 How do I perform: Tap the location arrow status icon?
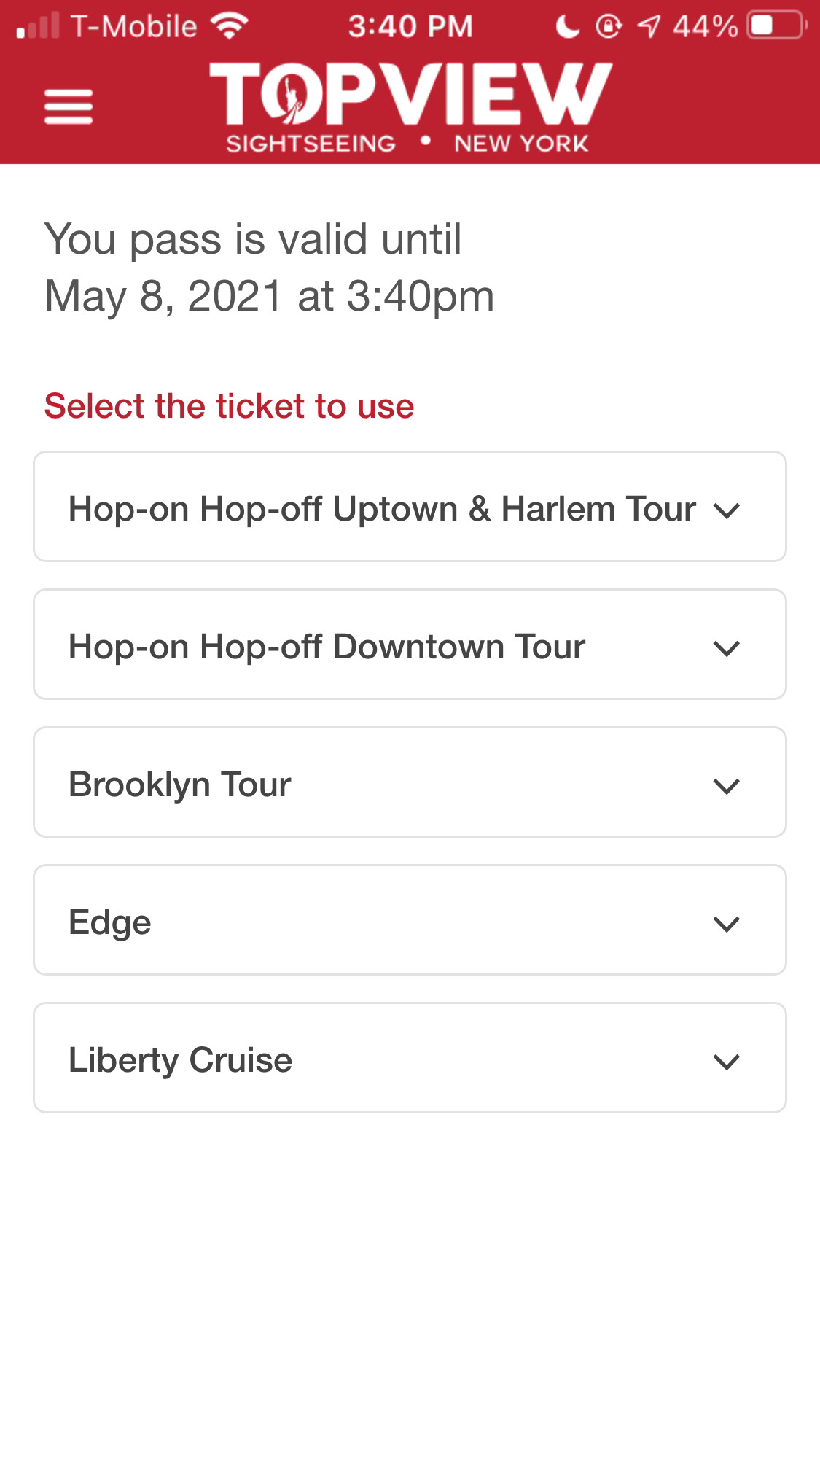pyautogui.click(x=648, y=27)
